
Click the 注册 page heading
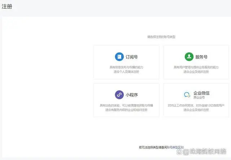pos(7,6)
